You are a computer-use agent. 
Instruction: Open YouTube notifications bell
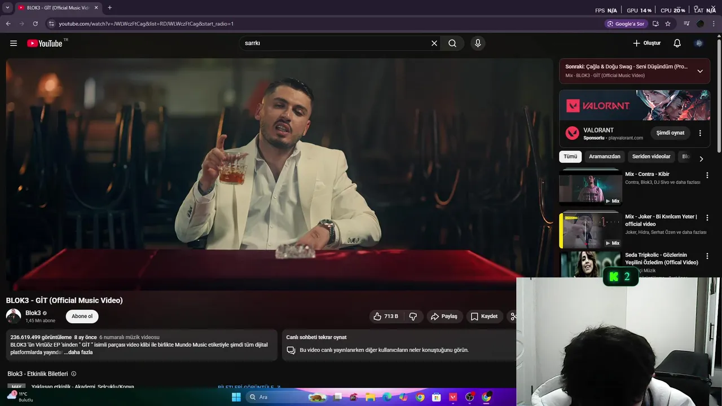[677, 43]
